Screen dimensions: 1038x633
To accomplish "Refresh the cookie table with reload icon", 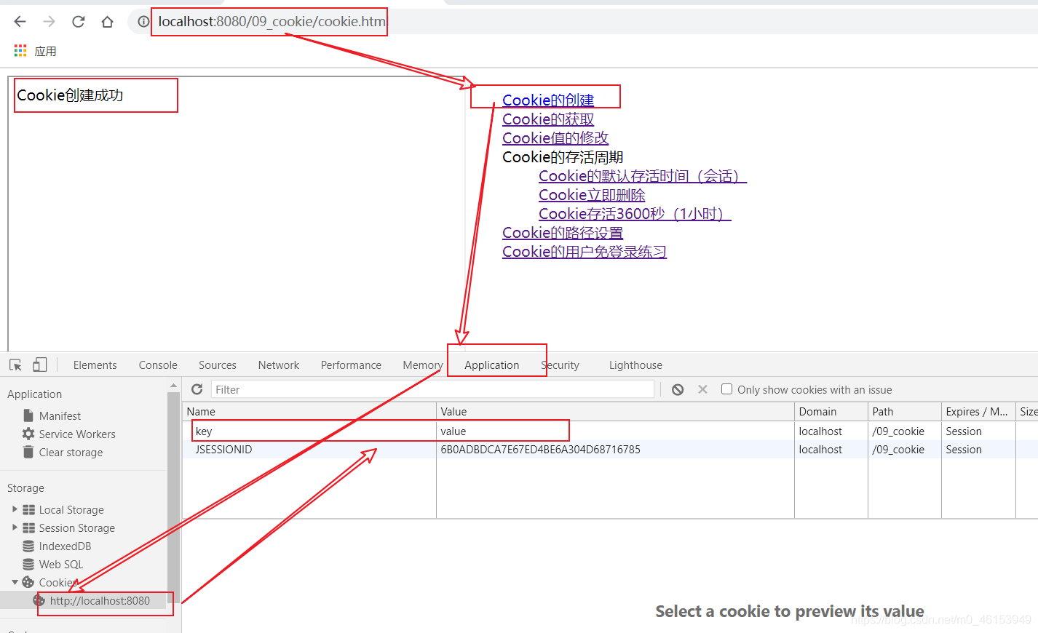I will pos(197,389).
